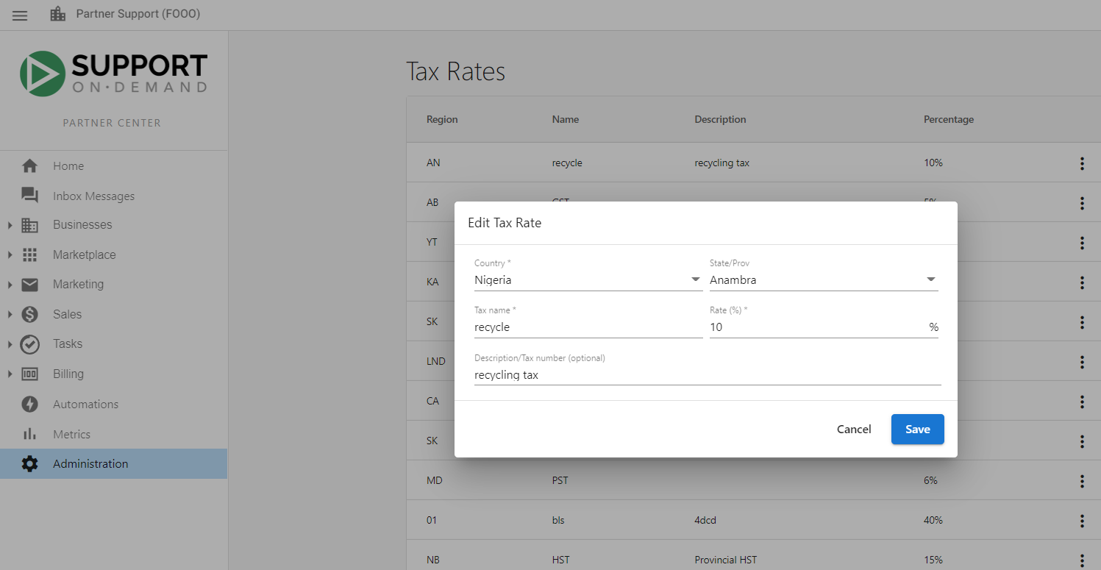
Task: Click the Home house icon
Action: [x=29, y=166]
